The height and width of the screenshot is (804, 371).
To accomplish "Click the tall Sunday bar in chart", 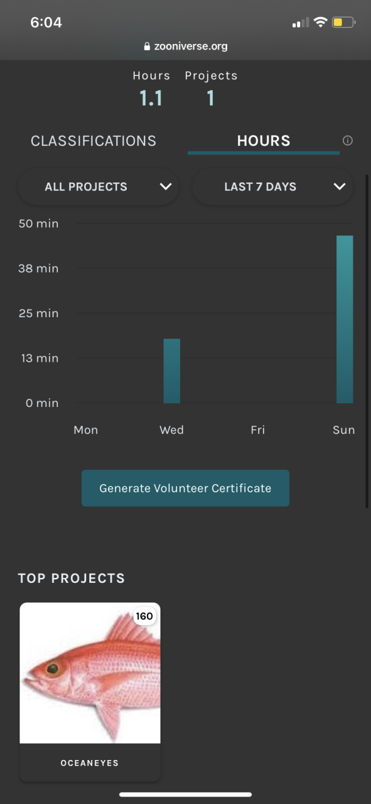I will (345, 319).
